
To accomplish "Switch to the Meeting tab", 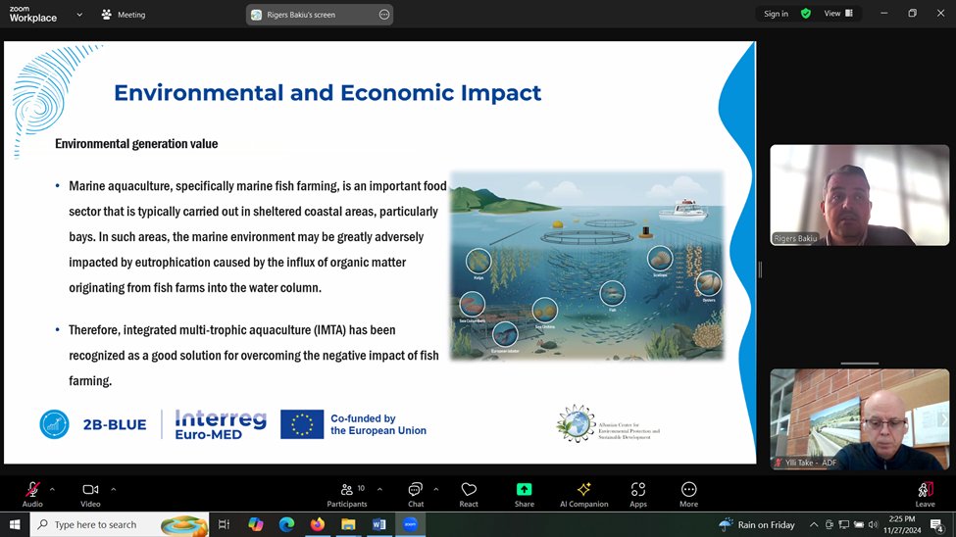I will click(x=123, y=15).
